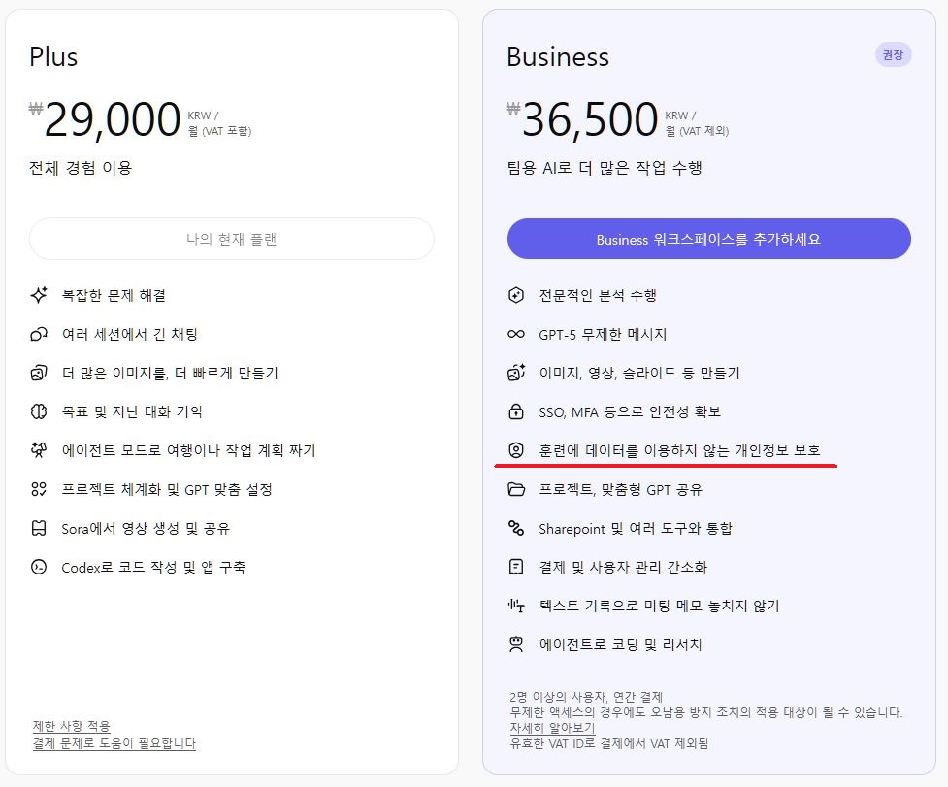Open the 자세히 알아보기 link
948x787 pixels.
551,727
